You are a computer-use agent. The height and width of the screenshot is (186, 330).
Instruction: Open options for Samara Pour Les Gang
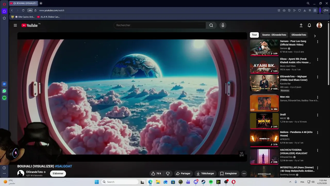tap(318, 42)
